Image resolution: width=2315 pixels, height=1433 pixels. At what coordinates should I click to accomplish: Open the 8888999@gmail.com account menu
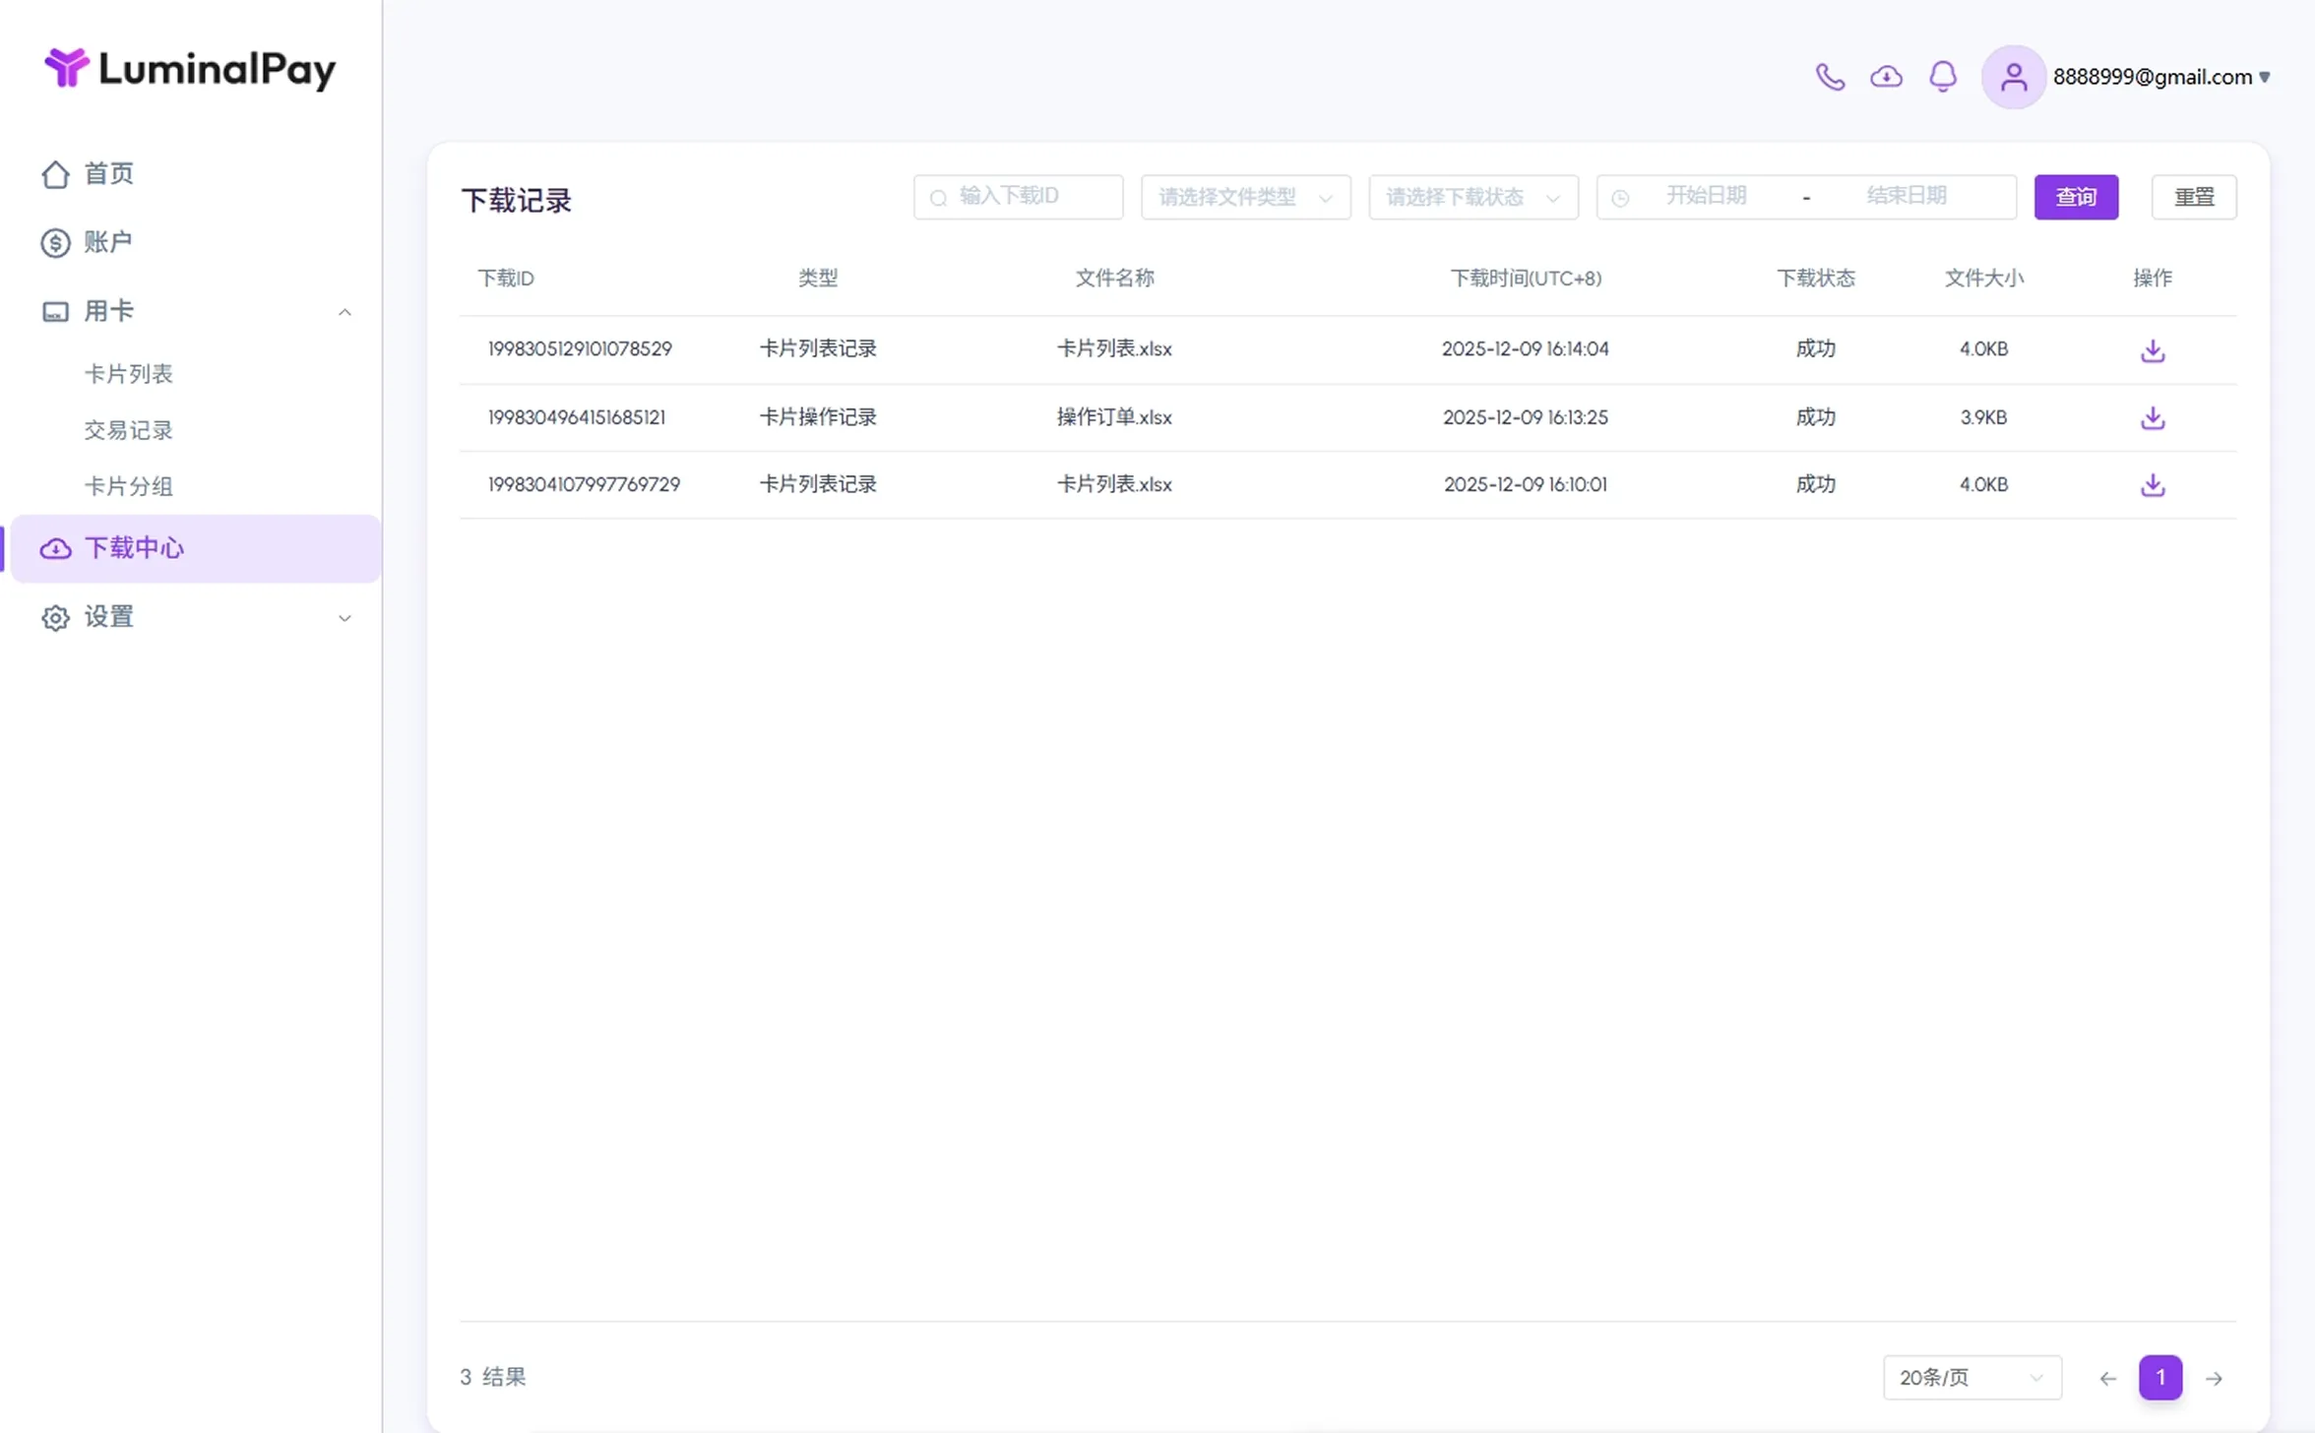point(2161,77)
